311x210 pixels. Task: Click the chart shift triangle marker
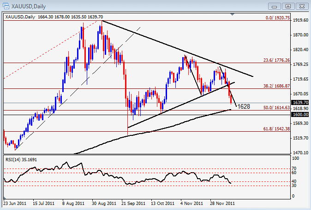tap(233, 14)
